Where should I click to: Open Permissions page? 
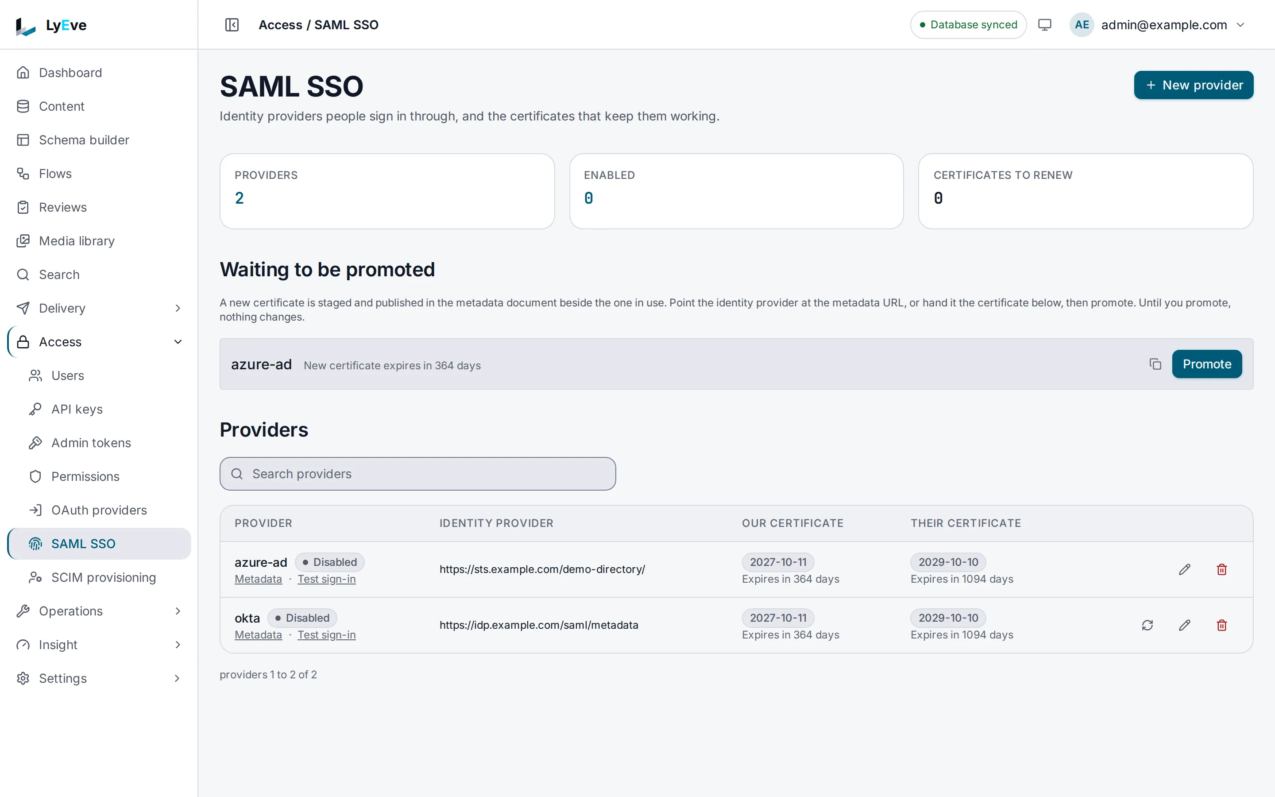click(x=99, y=476)
